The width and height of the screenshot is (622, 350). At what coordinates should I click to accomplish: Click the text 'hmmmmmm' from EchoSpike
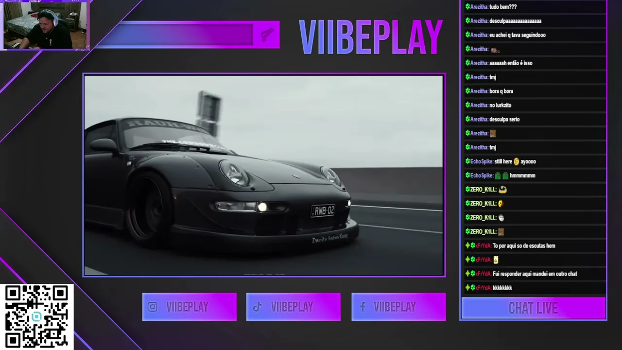pyautogui.click(x=522, y=175)
